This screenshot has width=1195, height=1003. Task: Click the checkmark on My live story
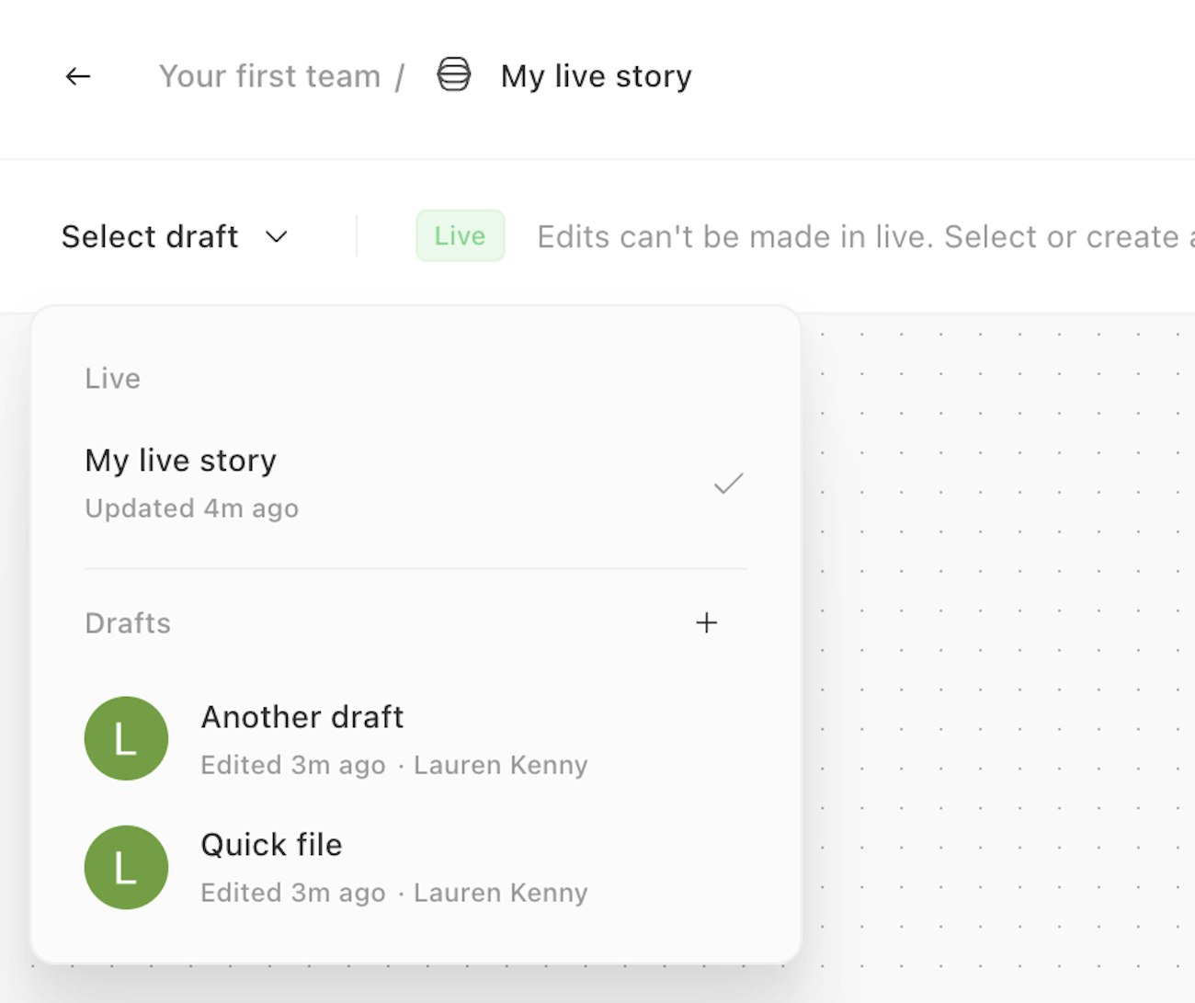pos(728,484)
